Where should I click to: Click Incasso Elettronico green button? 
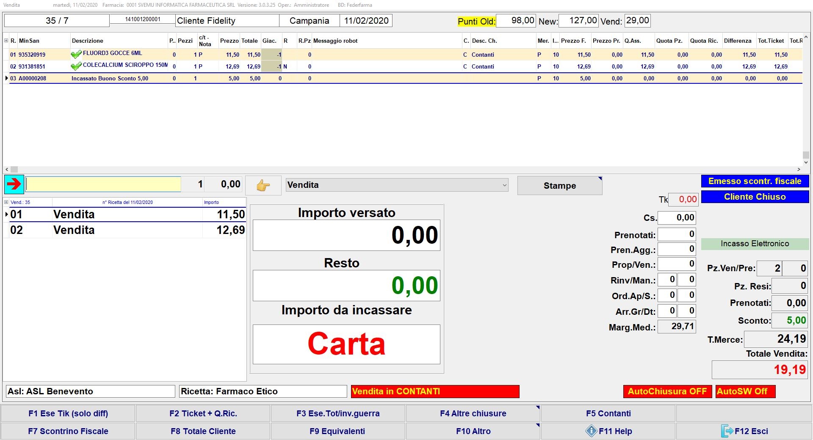(755, 244)
